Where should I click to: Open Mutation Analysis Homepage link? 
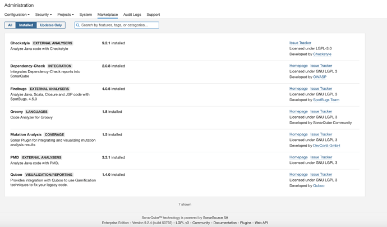point(298,134)
